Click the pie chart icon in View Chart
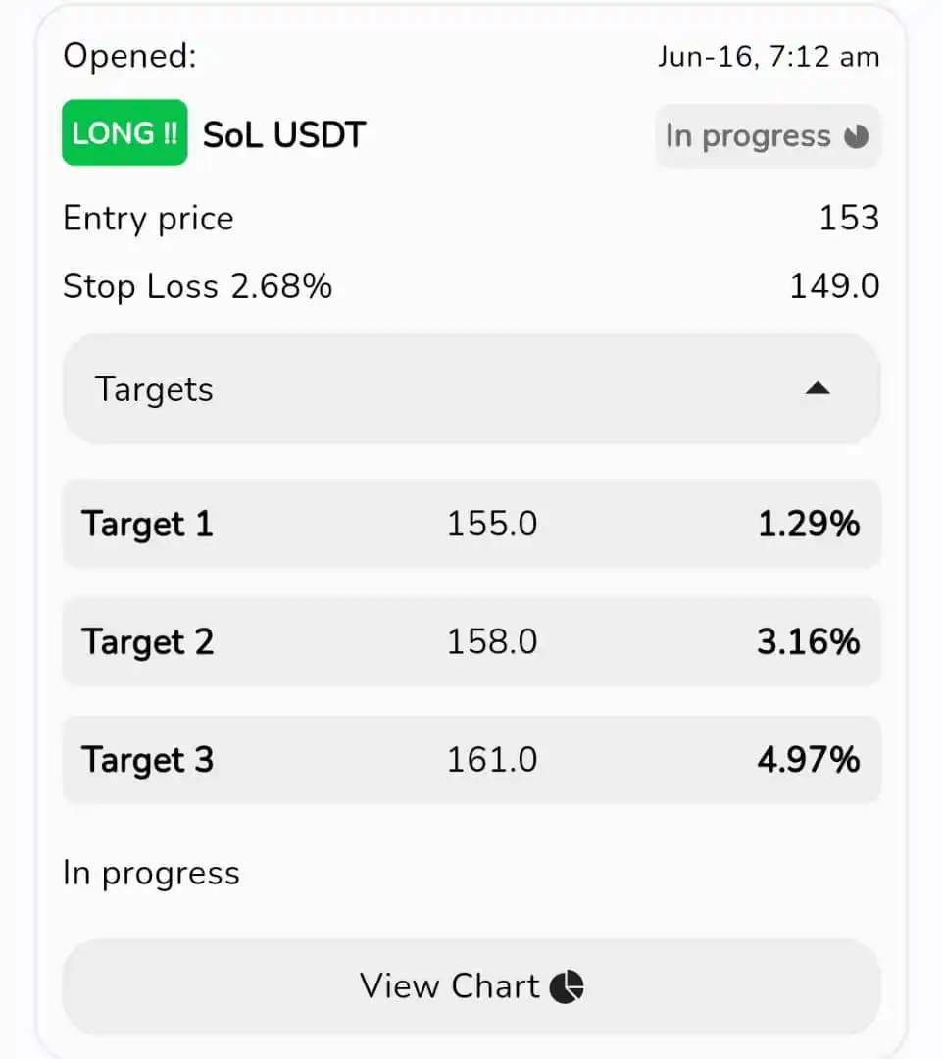Image resolution: width=943 pixels, height=1059 pixels. tap(567, 986)
